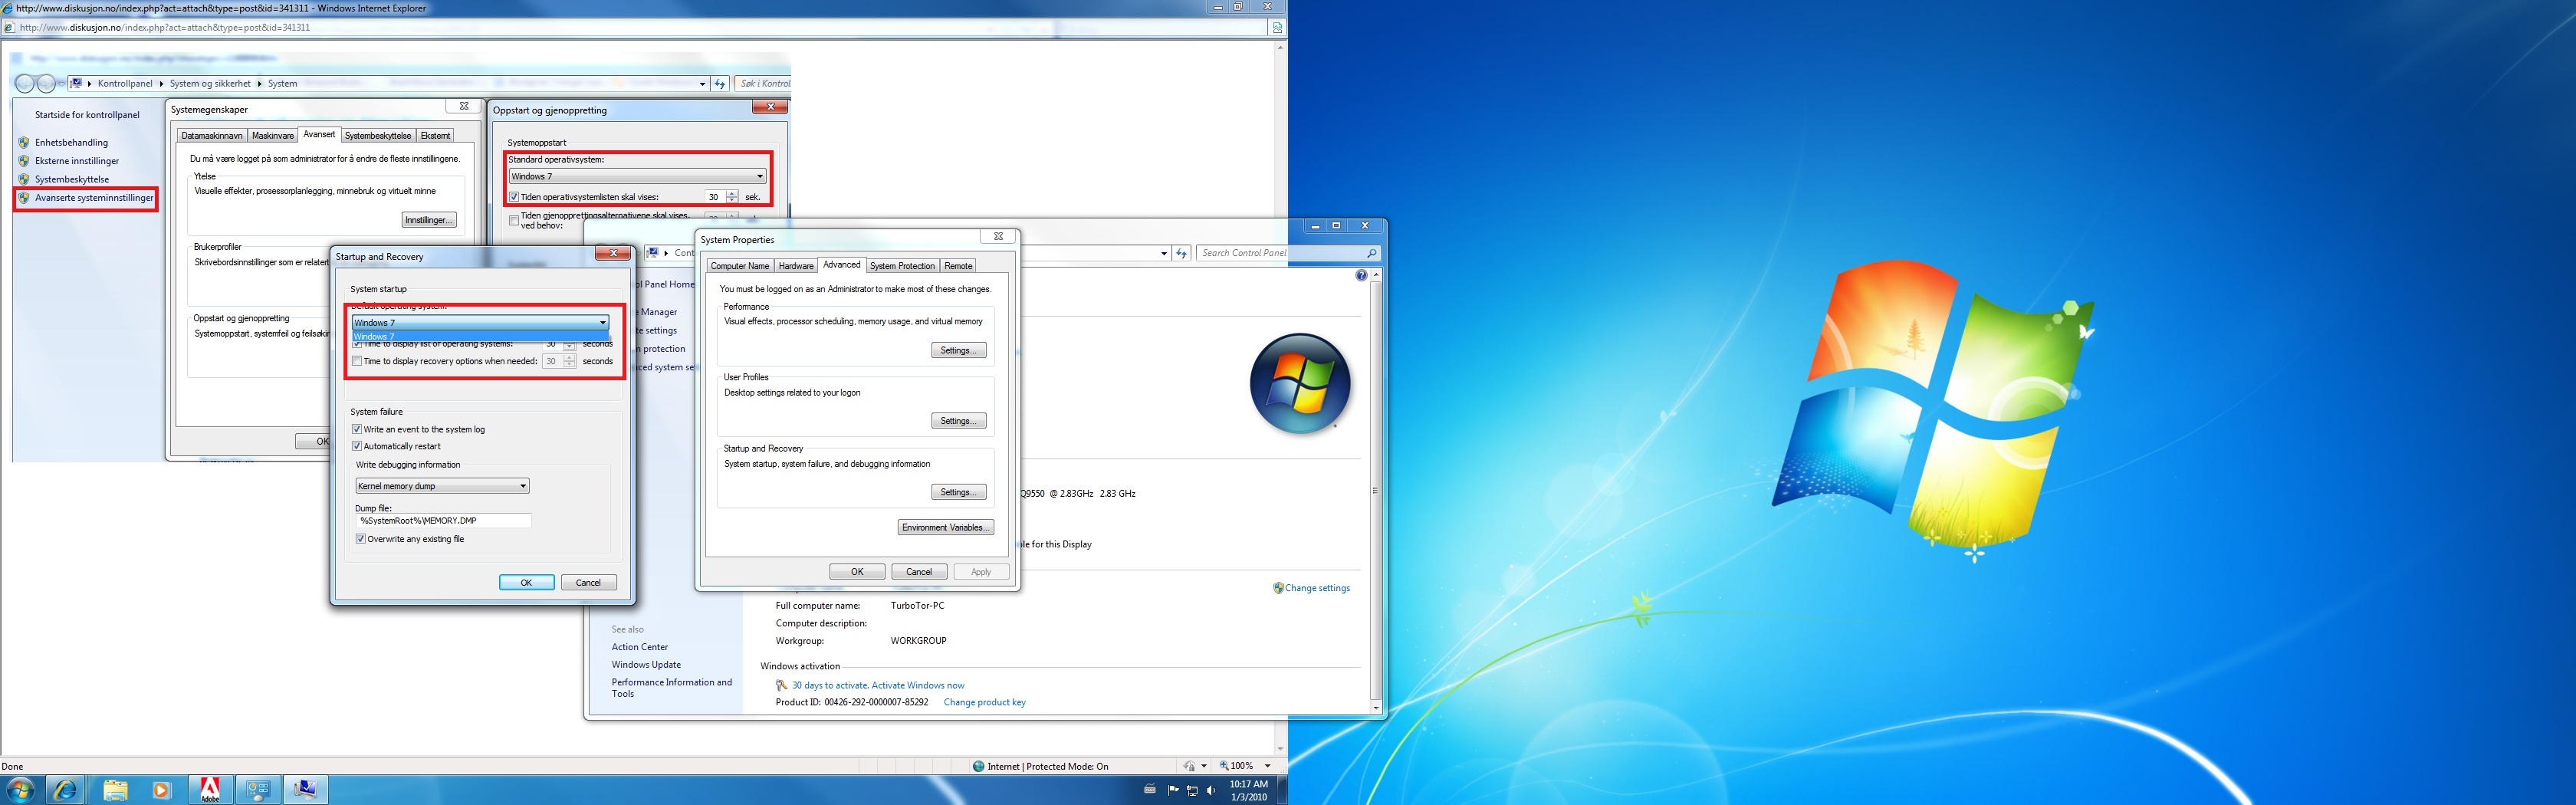The width and height of the screenshot is (2576, 805).
Task: Click the privacy report icon in IE status bar
Action: pos(1189,766)
